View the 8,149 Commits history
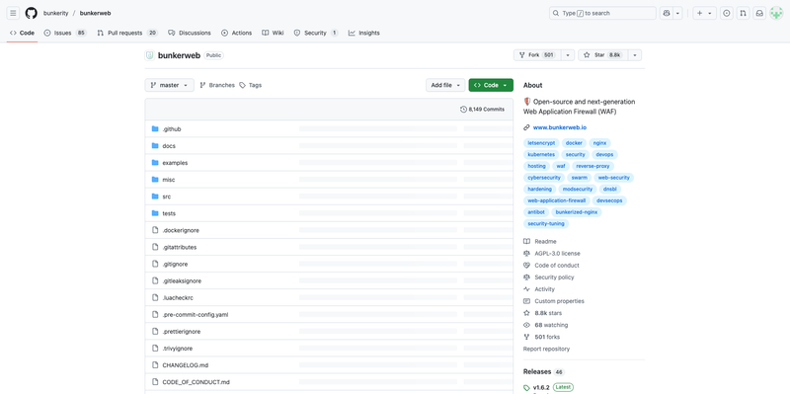 (482, 109)
